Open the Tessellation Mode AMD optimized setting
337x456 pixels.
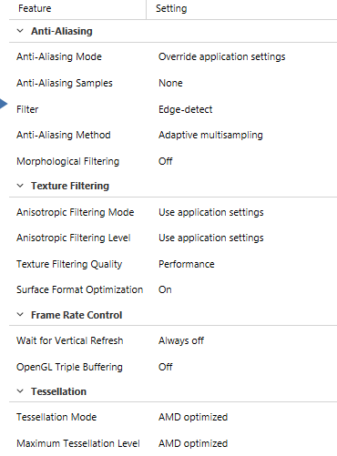coord(193,417)
